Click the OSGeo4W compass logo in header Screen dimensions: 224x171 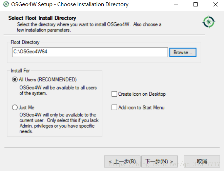click(209, 22)
